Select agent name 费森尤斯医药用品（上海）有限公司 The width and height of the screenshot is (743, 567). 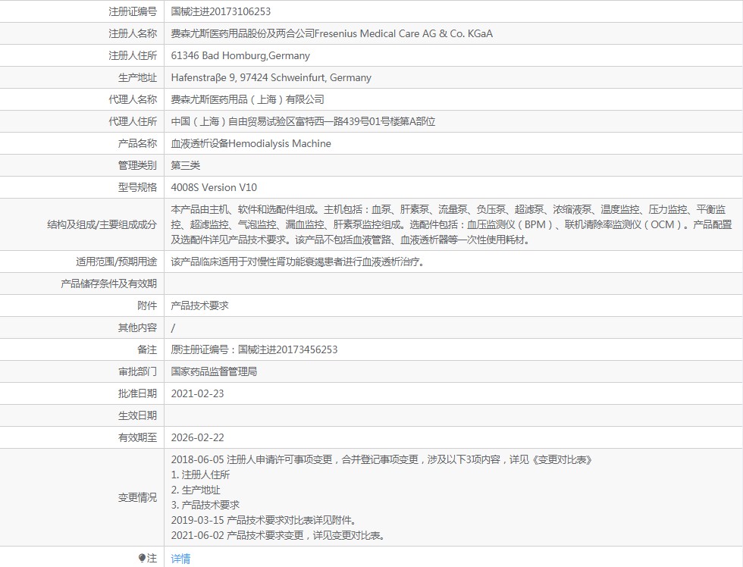pyautogui.click(x=247, y=99)
